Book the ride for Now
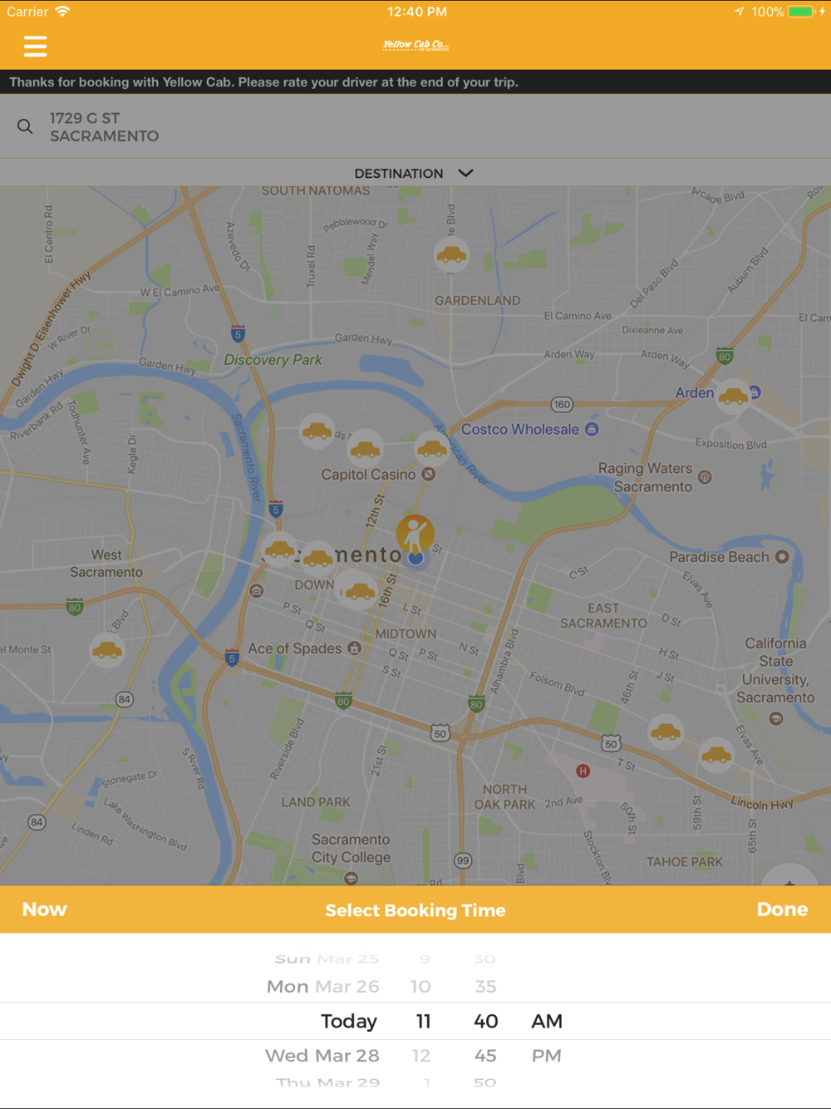The width and height of the screenshot is (831, 1109). click(44, 909)
